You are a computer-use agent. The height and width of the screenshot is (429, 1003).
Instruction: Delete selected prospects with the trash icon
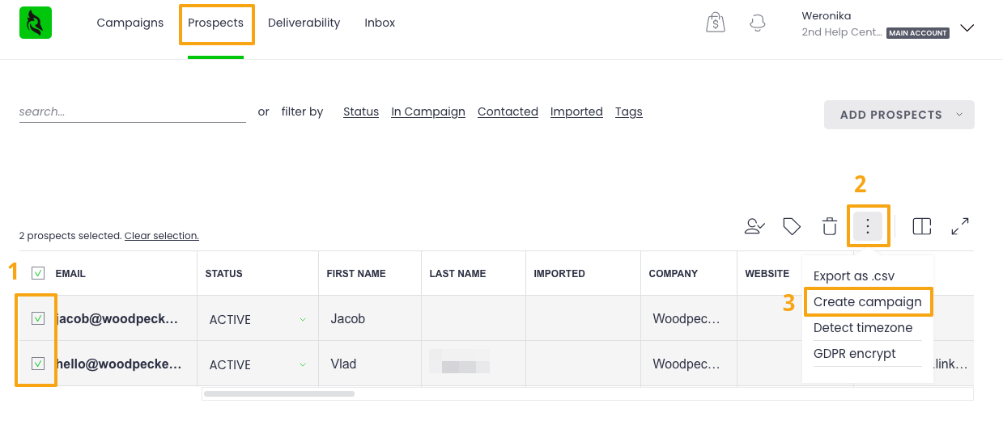pos(830,226)
